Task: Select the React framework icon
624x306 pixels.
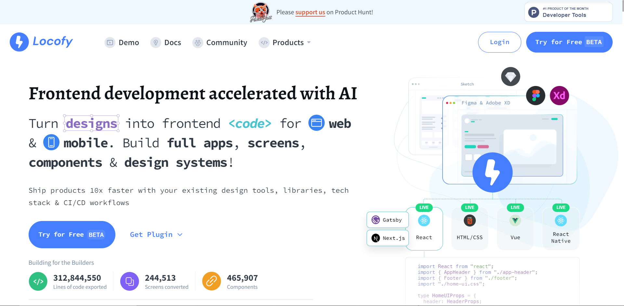Action: 424,220
